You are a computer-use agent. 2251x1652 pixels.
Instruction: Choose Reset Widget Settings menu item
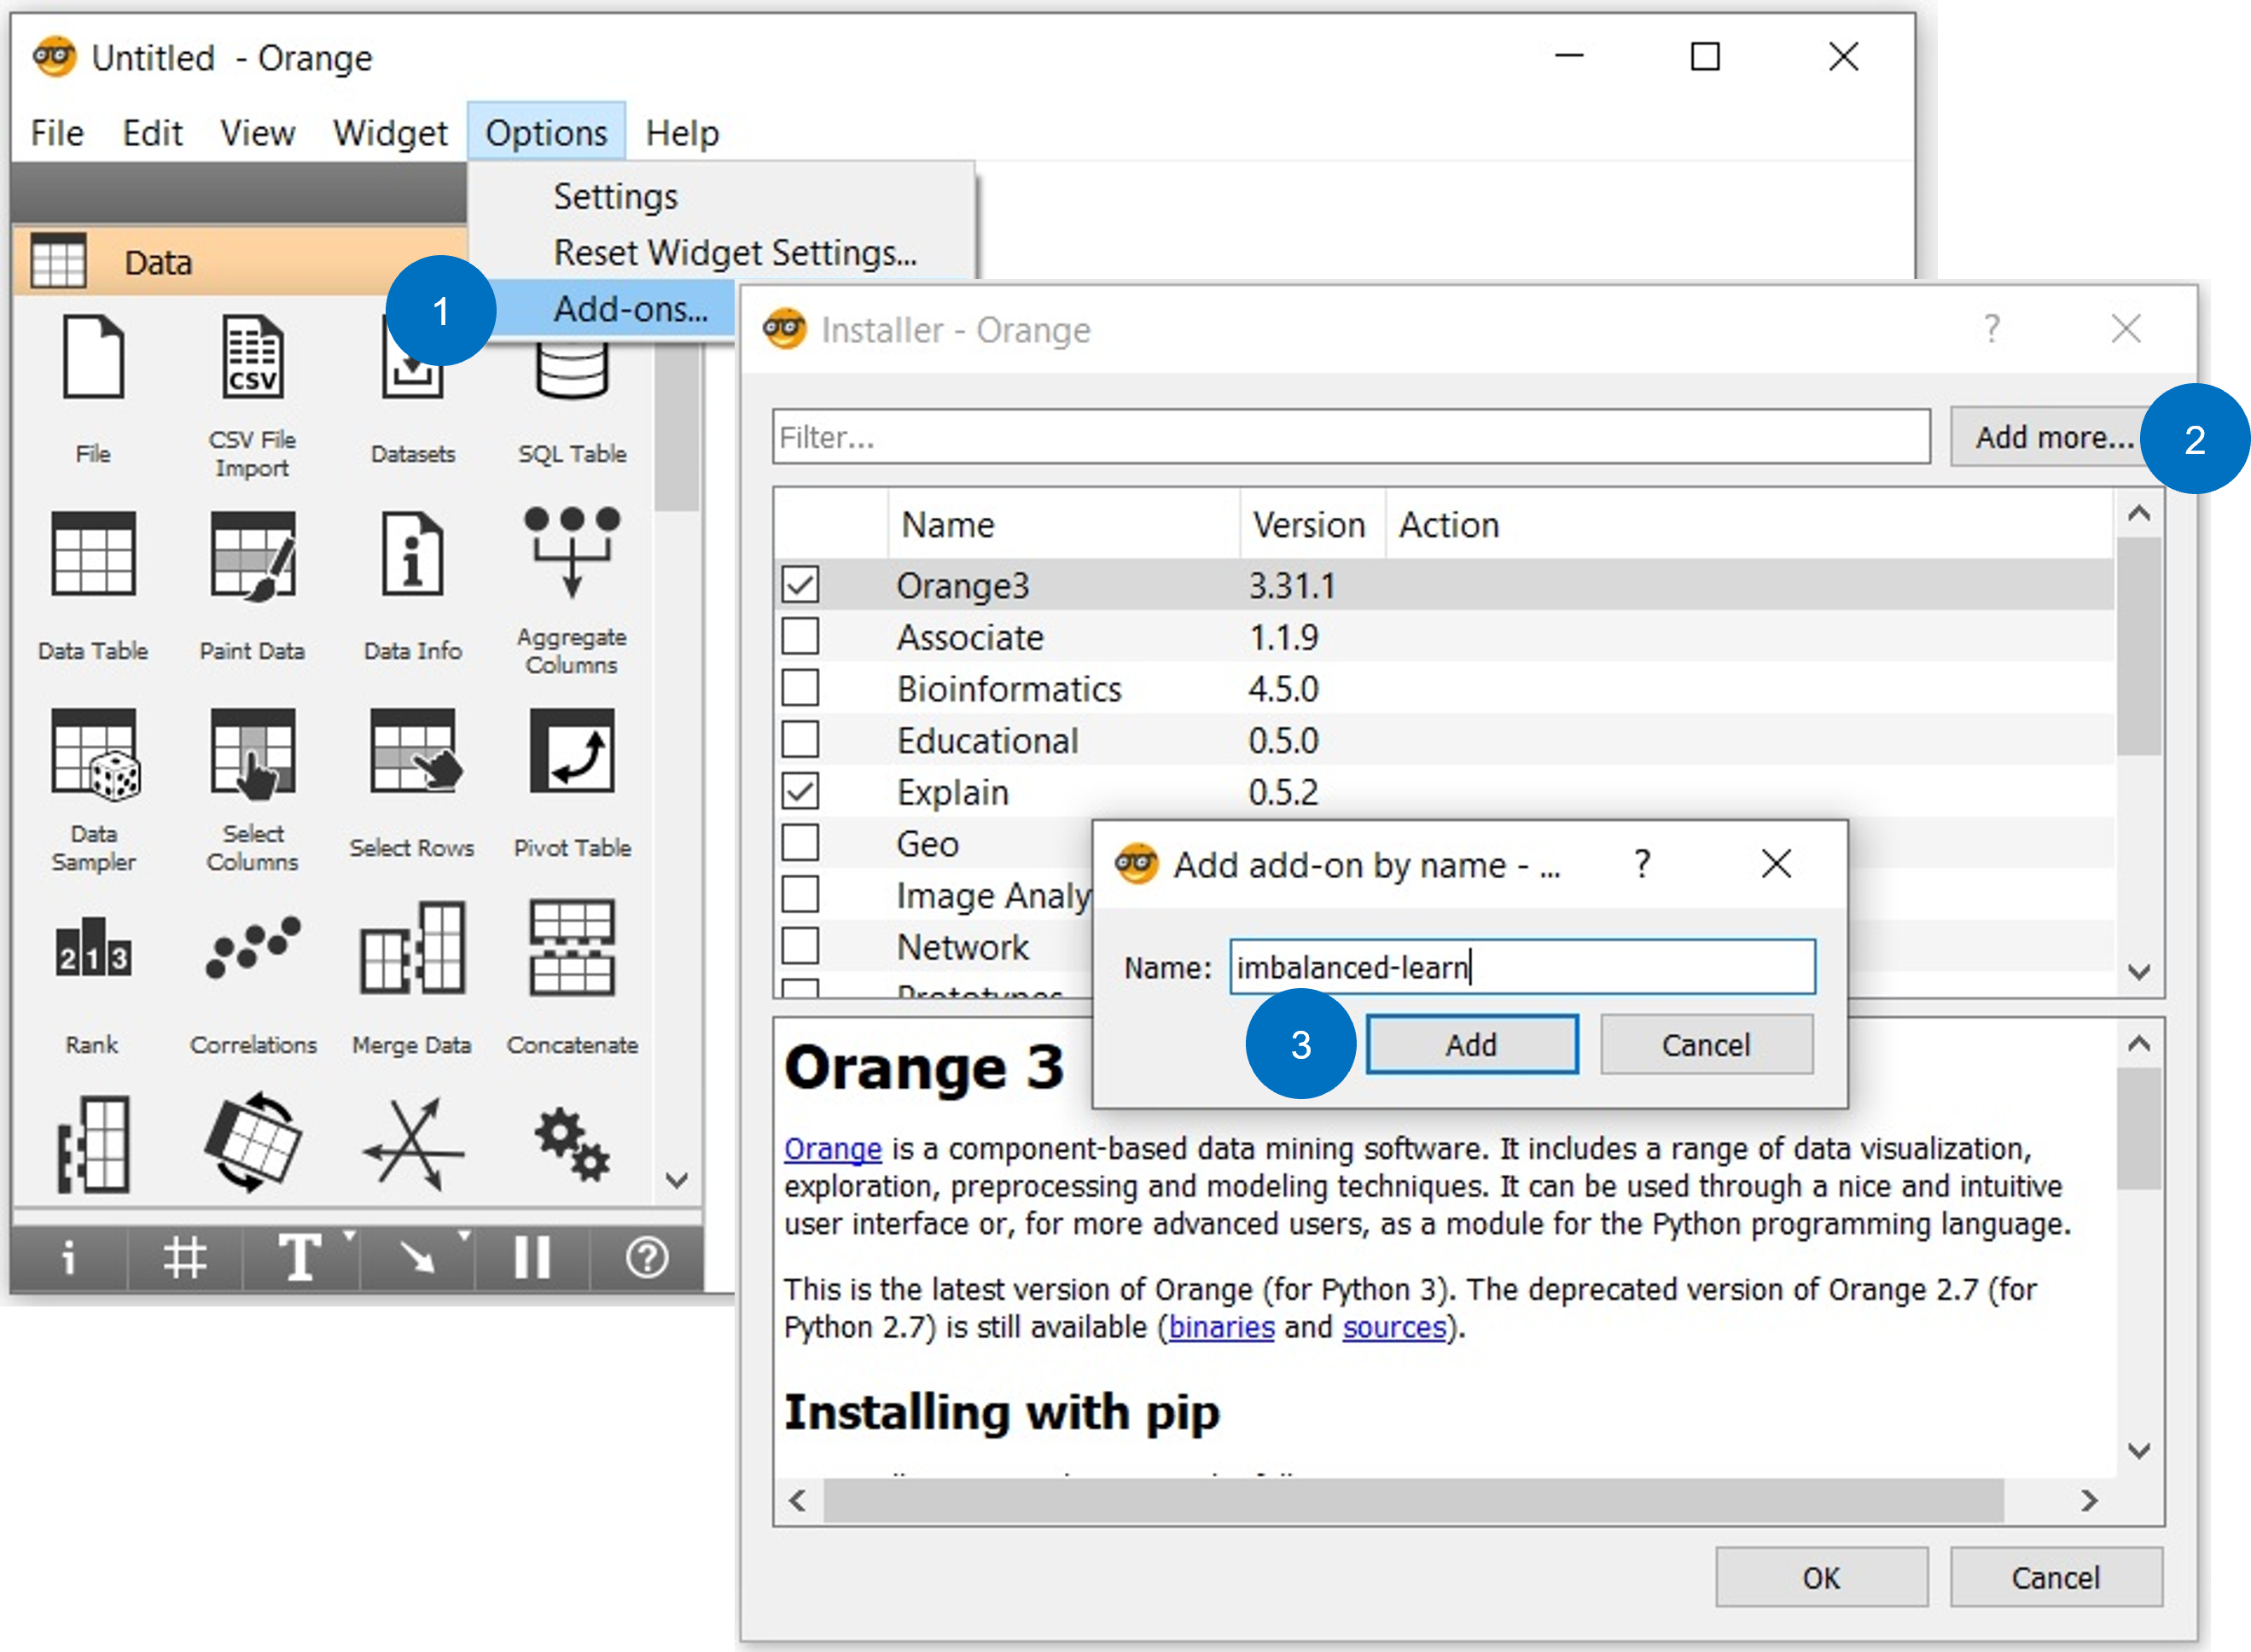click(x=734, y=253)
